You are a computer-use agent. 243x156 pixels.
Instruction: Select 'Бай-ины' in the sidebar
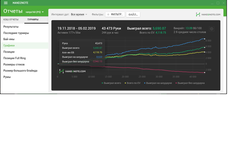[9, 39]
